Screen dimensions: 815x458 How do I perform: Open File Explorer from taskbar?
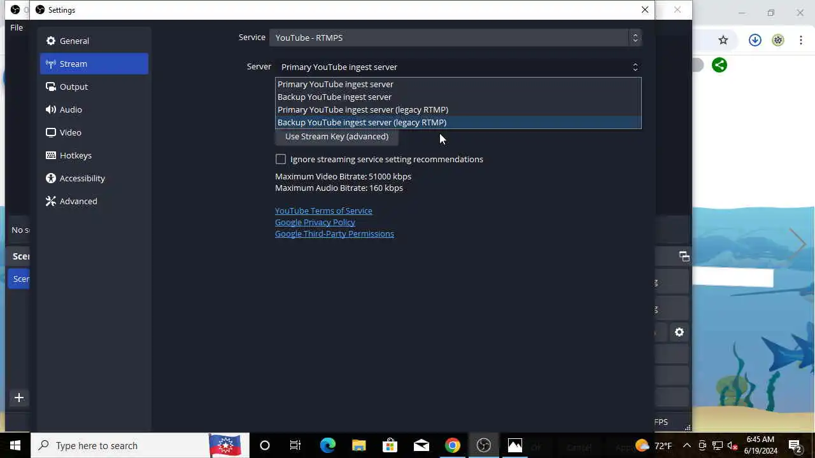(358, 445)
